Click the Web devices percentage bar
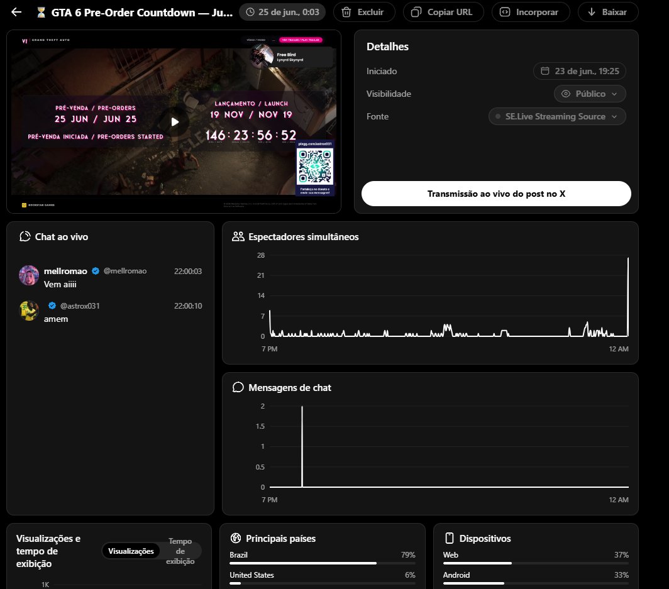The image size is (669, 589). 536,563
